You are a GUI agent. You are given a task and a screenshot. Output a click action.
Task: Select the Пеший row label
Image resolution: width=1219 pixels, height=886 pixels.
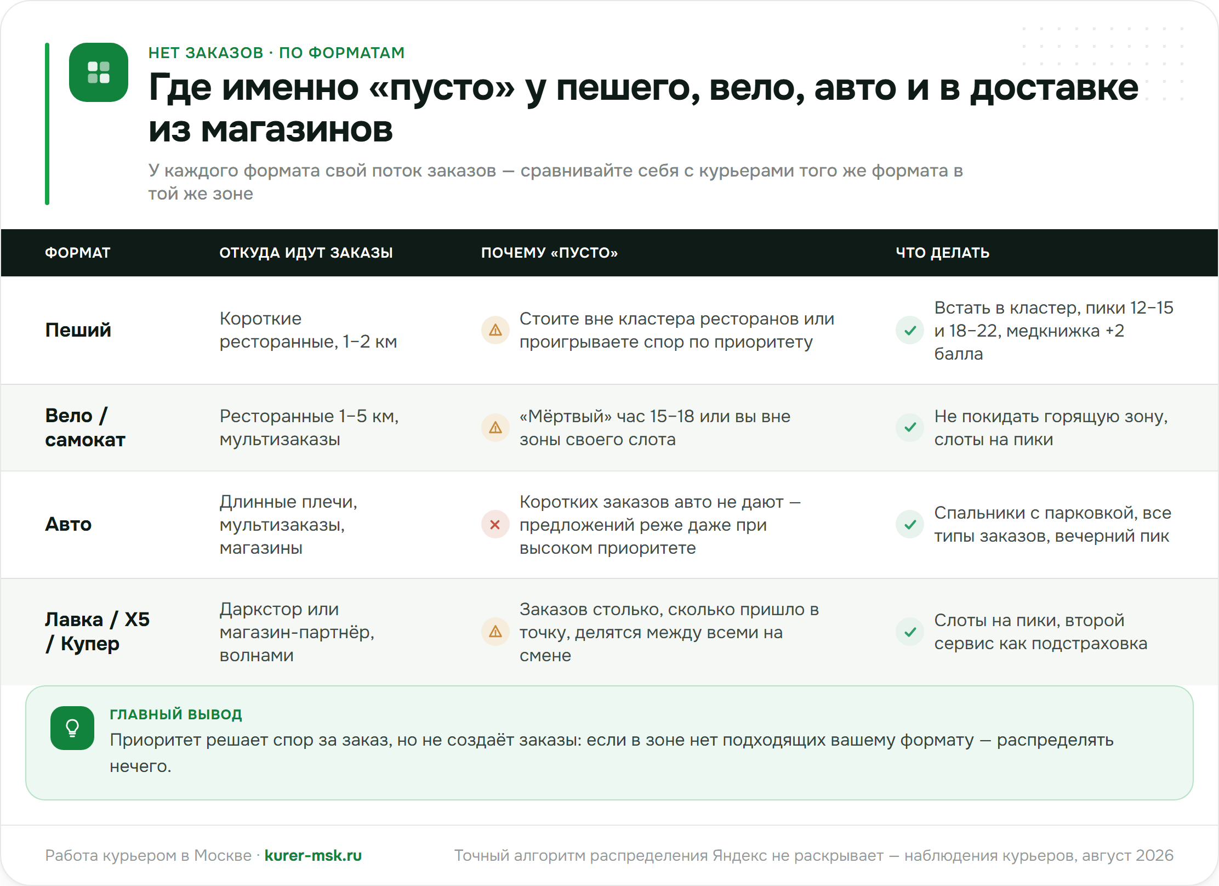78,330
